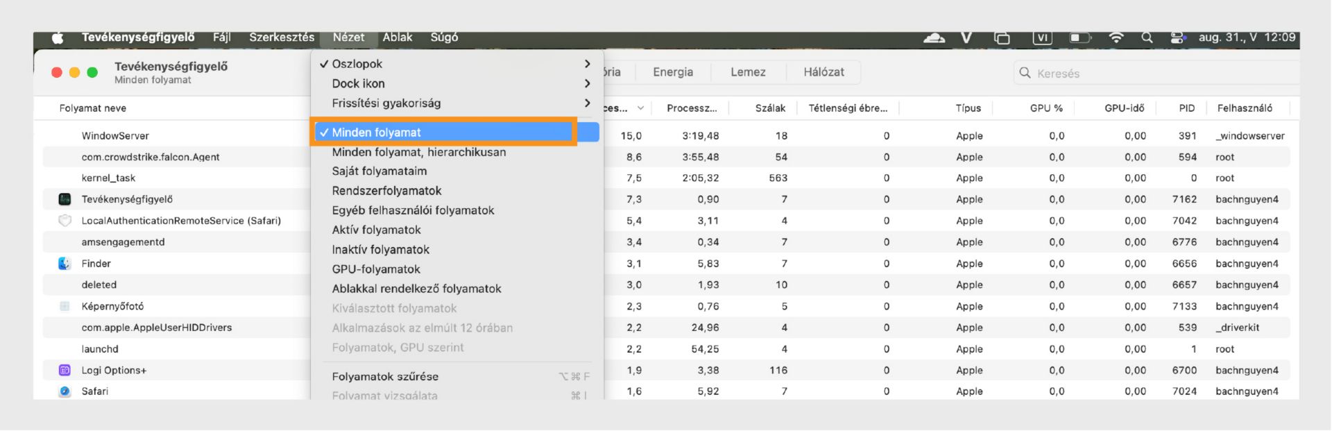
Task: Switch to Lemez tab
Action: point(748,72)
